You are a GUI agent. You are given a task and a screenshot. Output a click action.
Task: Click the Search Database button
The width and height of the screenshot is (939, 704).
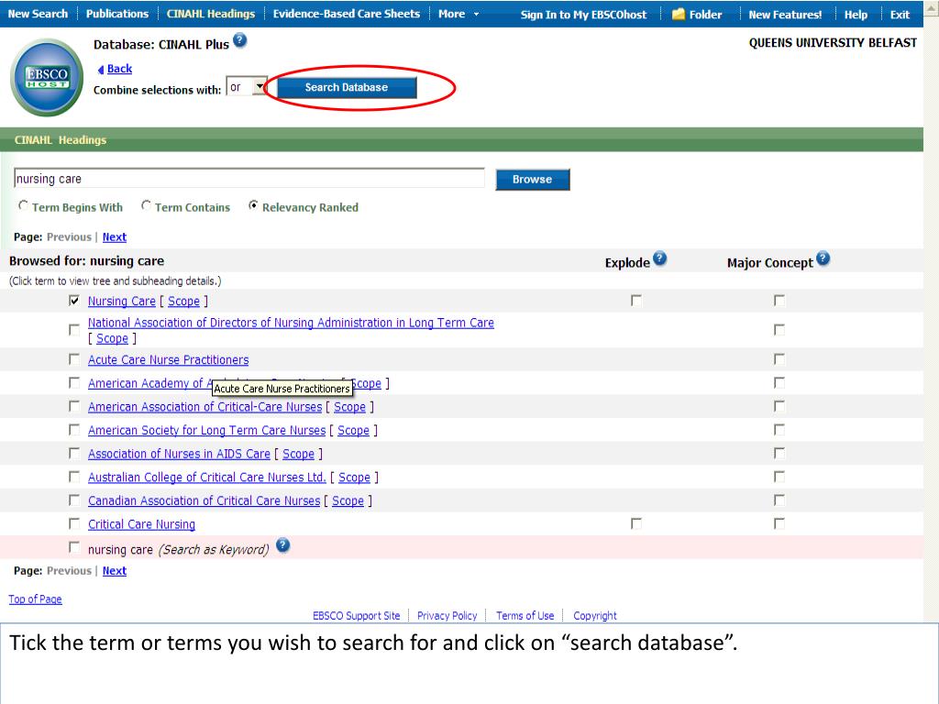pos(347,87)
